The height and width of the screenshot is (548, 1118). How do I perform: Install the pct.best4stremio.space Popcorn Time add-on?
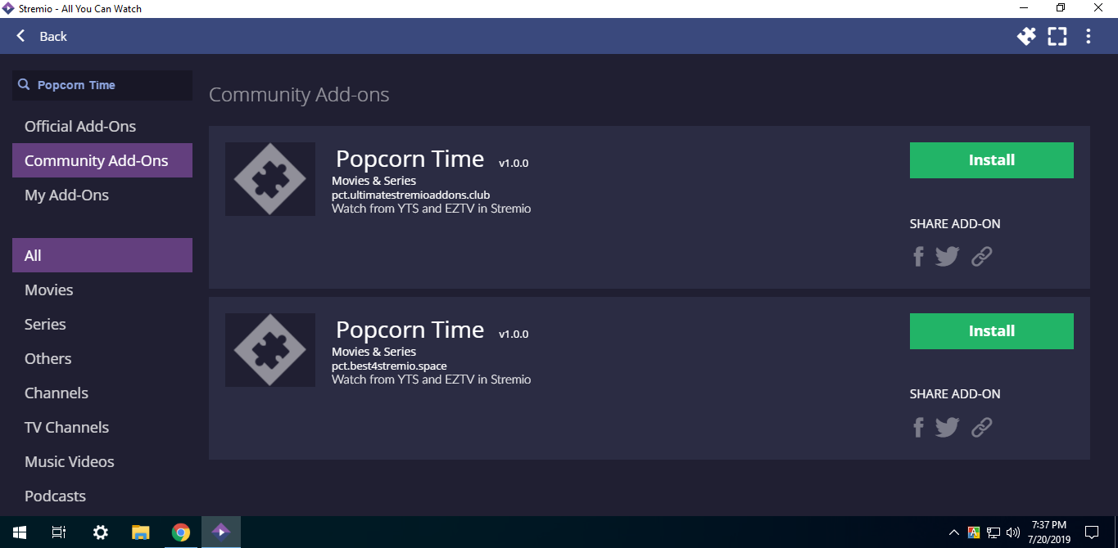991,331
